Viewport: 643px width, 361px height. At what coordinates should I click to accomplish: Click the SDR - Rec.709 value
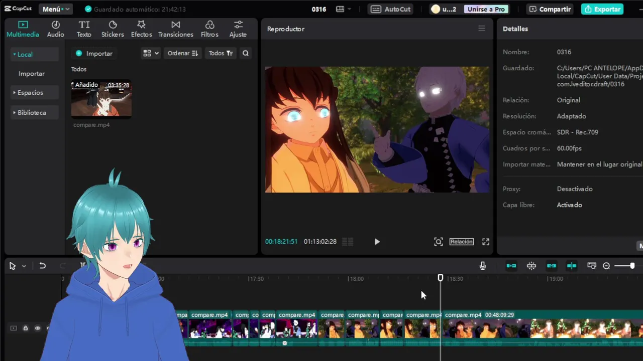[x=578, y=132]
